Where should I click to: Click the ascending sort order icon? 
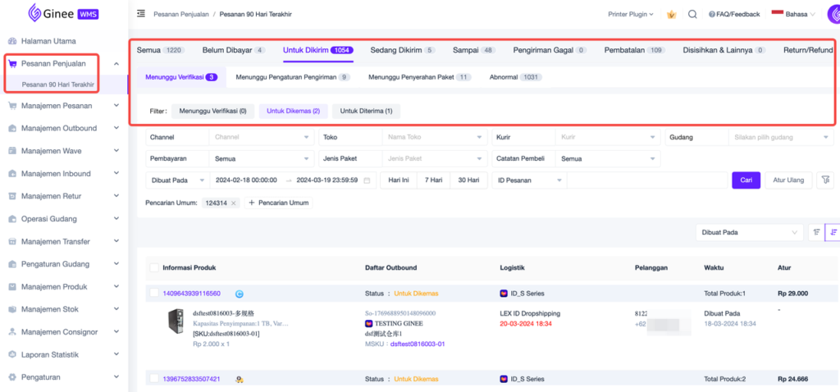pos(816,232)
